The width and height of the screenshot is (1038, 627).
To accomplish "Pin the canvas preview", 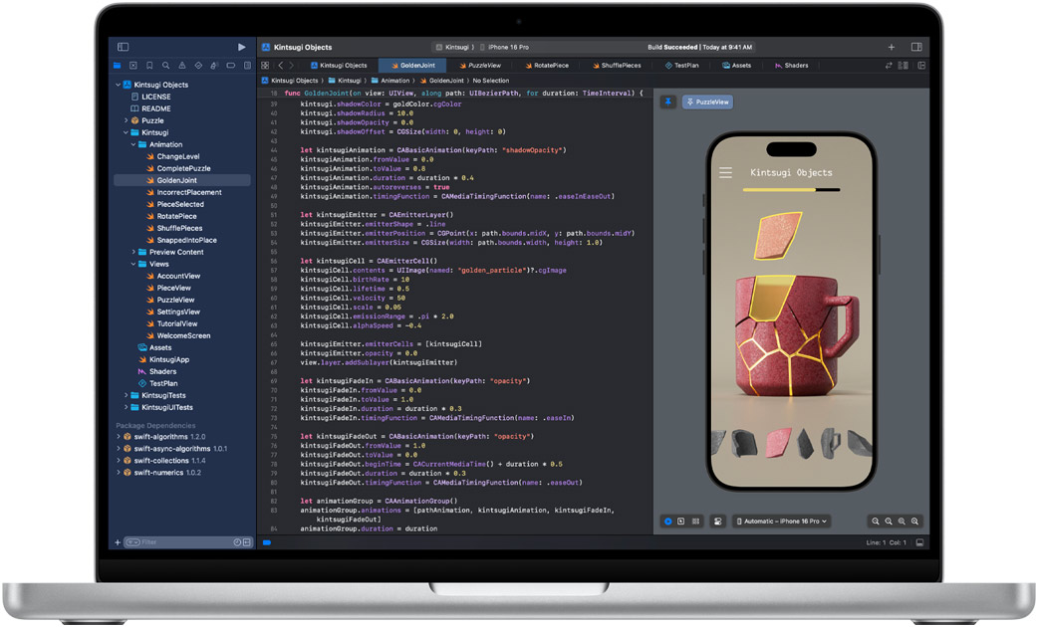I will [x=667, y=102].
